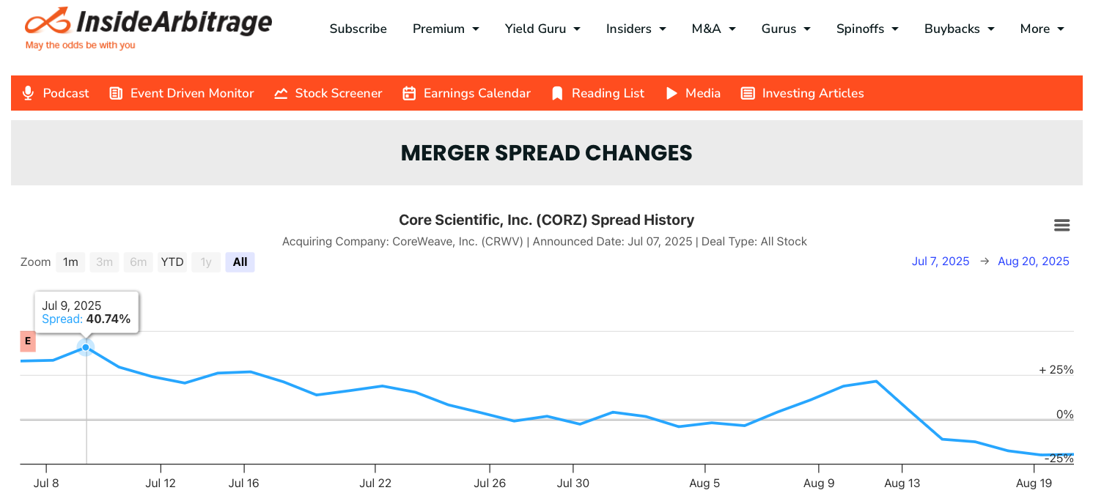Select the 1m zoom range
This screenshot has width=1093, height=504.
coord(70,262)
